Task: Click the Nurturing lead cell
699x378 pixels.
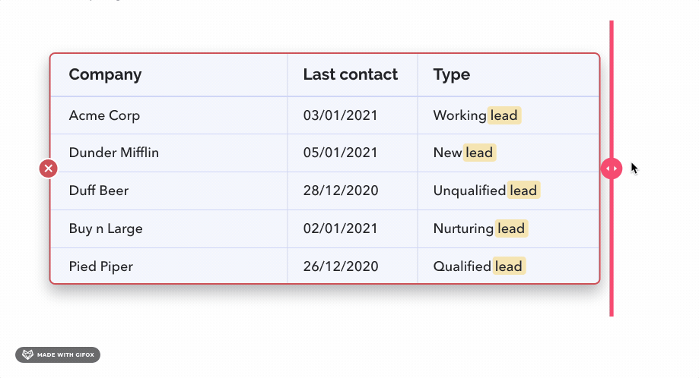Action: [x=508, y=228]
